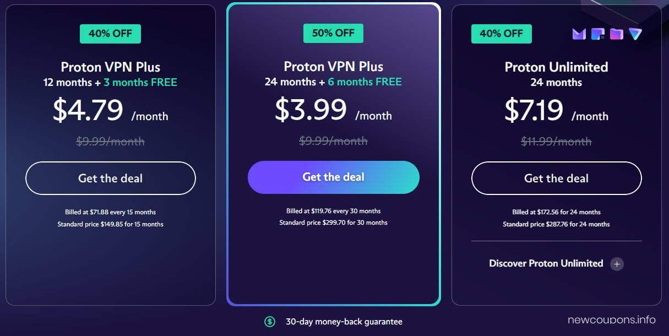Click the crossed-out $11.99/month price
The height and width of the screenshot is (336, 669).
pyautogui.click(x=556, y=141)
